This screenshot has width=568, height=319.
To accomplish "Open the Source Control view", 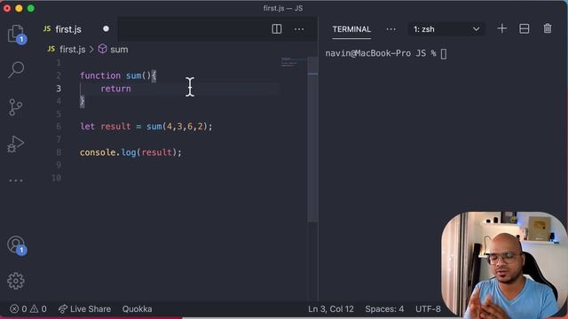I will 16,107.
